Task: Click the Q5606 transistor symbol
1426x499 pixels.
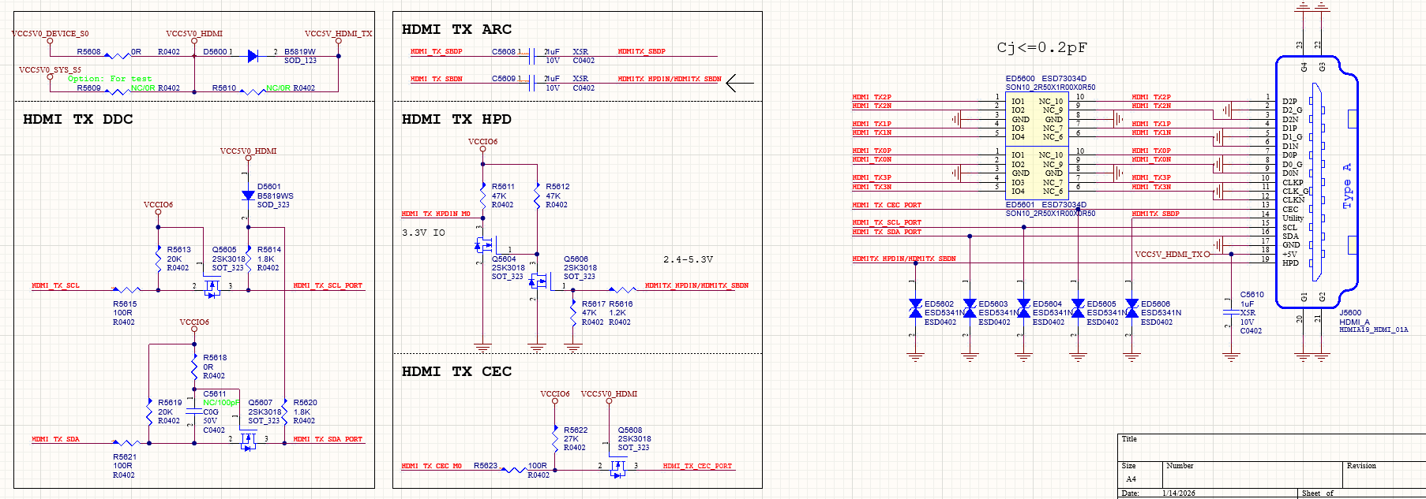Action: point(538,281)
